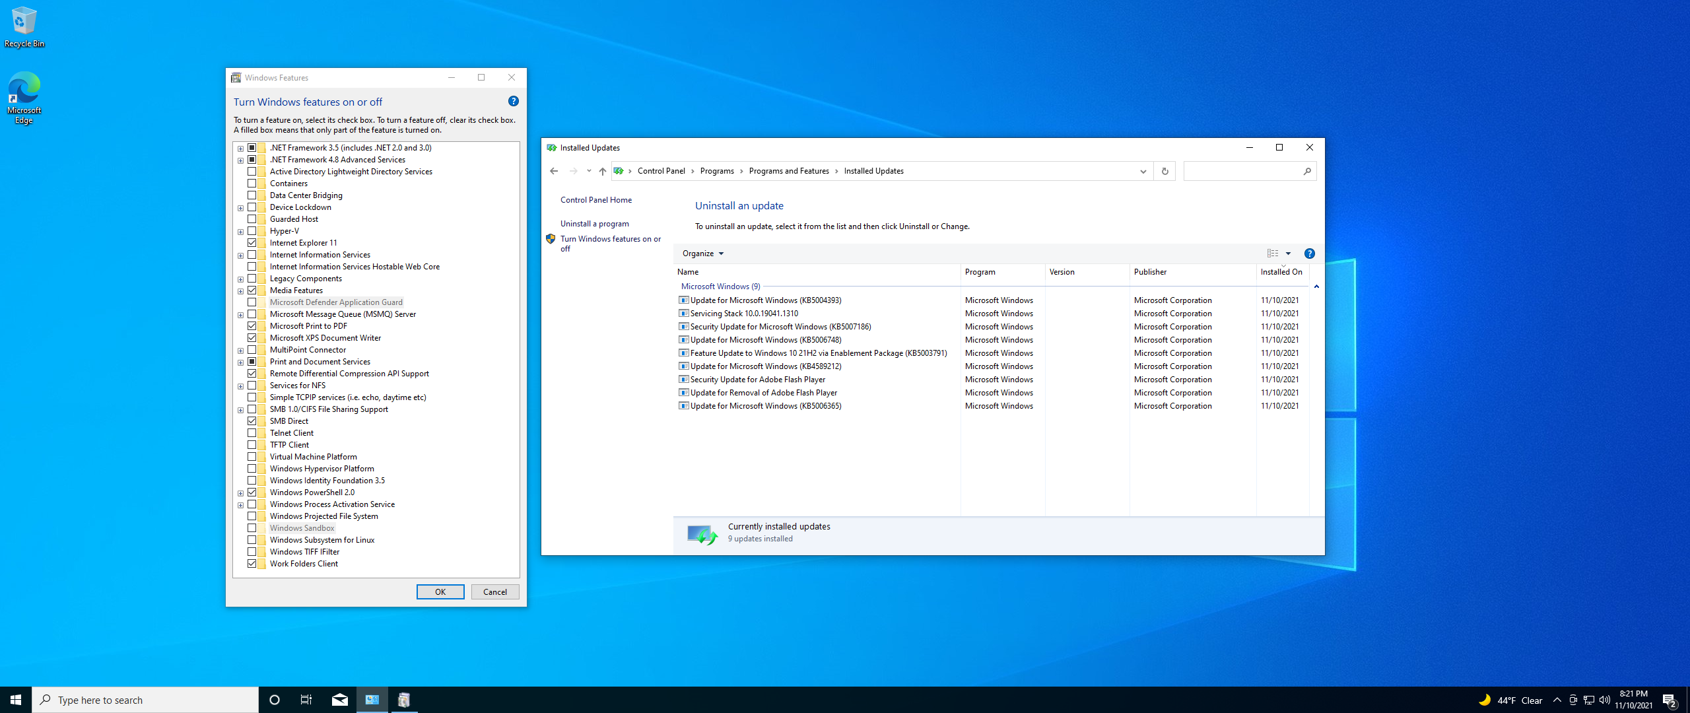Check the Telnet Client feature
The image size is (1690, 713).
pos(252,433)
